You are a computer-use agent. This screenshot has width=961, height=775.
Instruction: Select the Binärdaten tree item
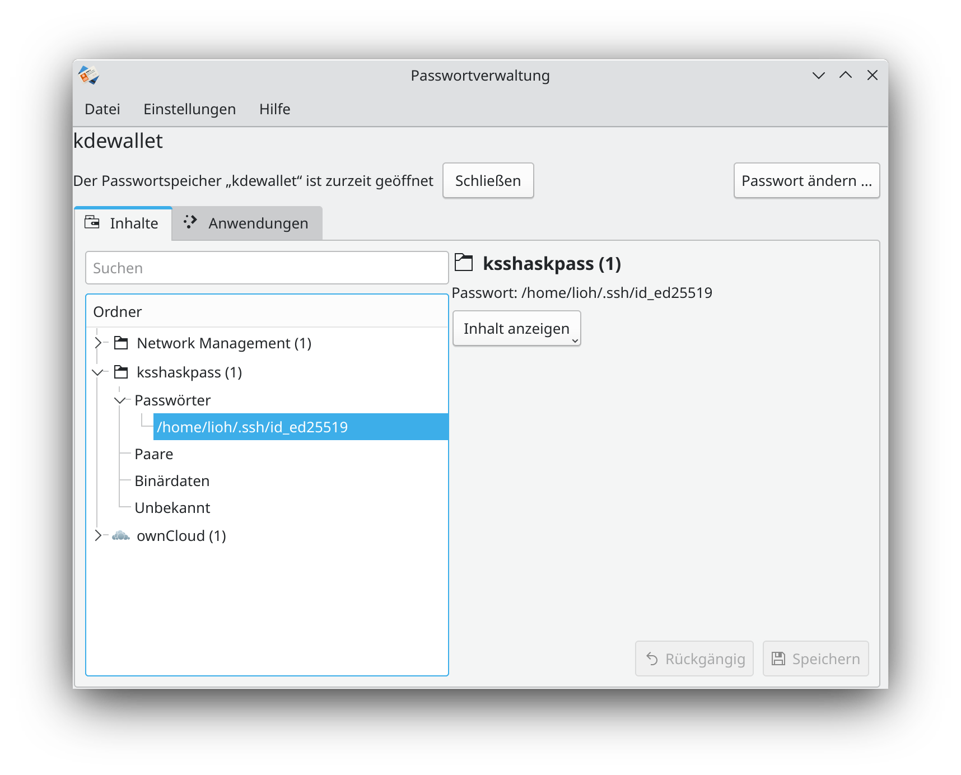click(x=172, y=481)
